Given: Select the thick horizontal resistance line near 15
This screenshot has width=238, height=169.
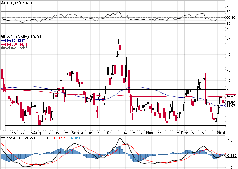Looking at the screenshot, I should click(104, 89).
